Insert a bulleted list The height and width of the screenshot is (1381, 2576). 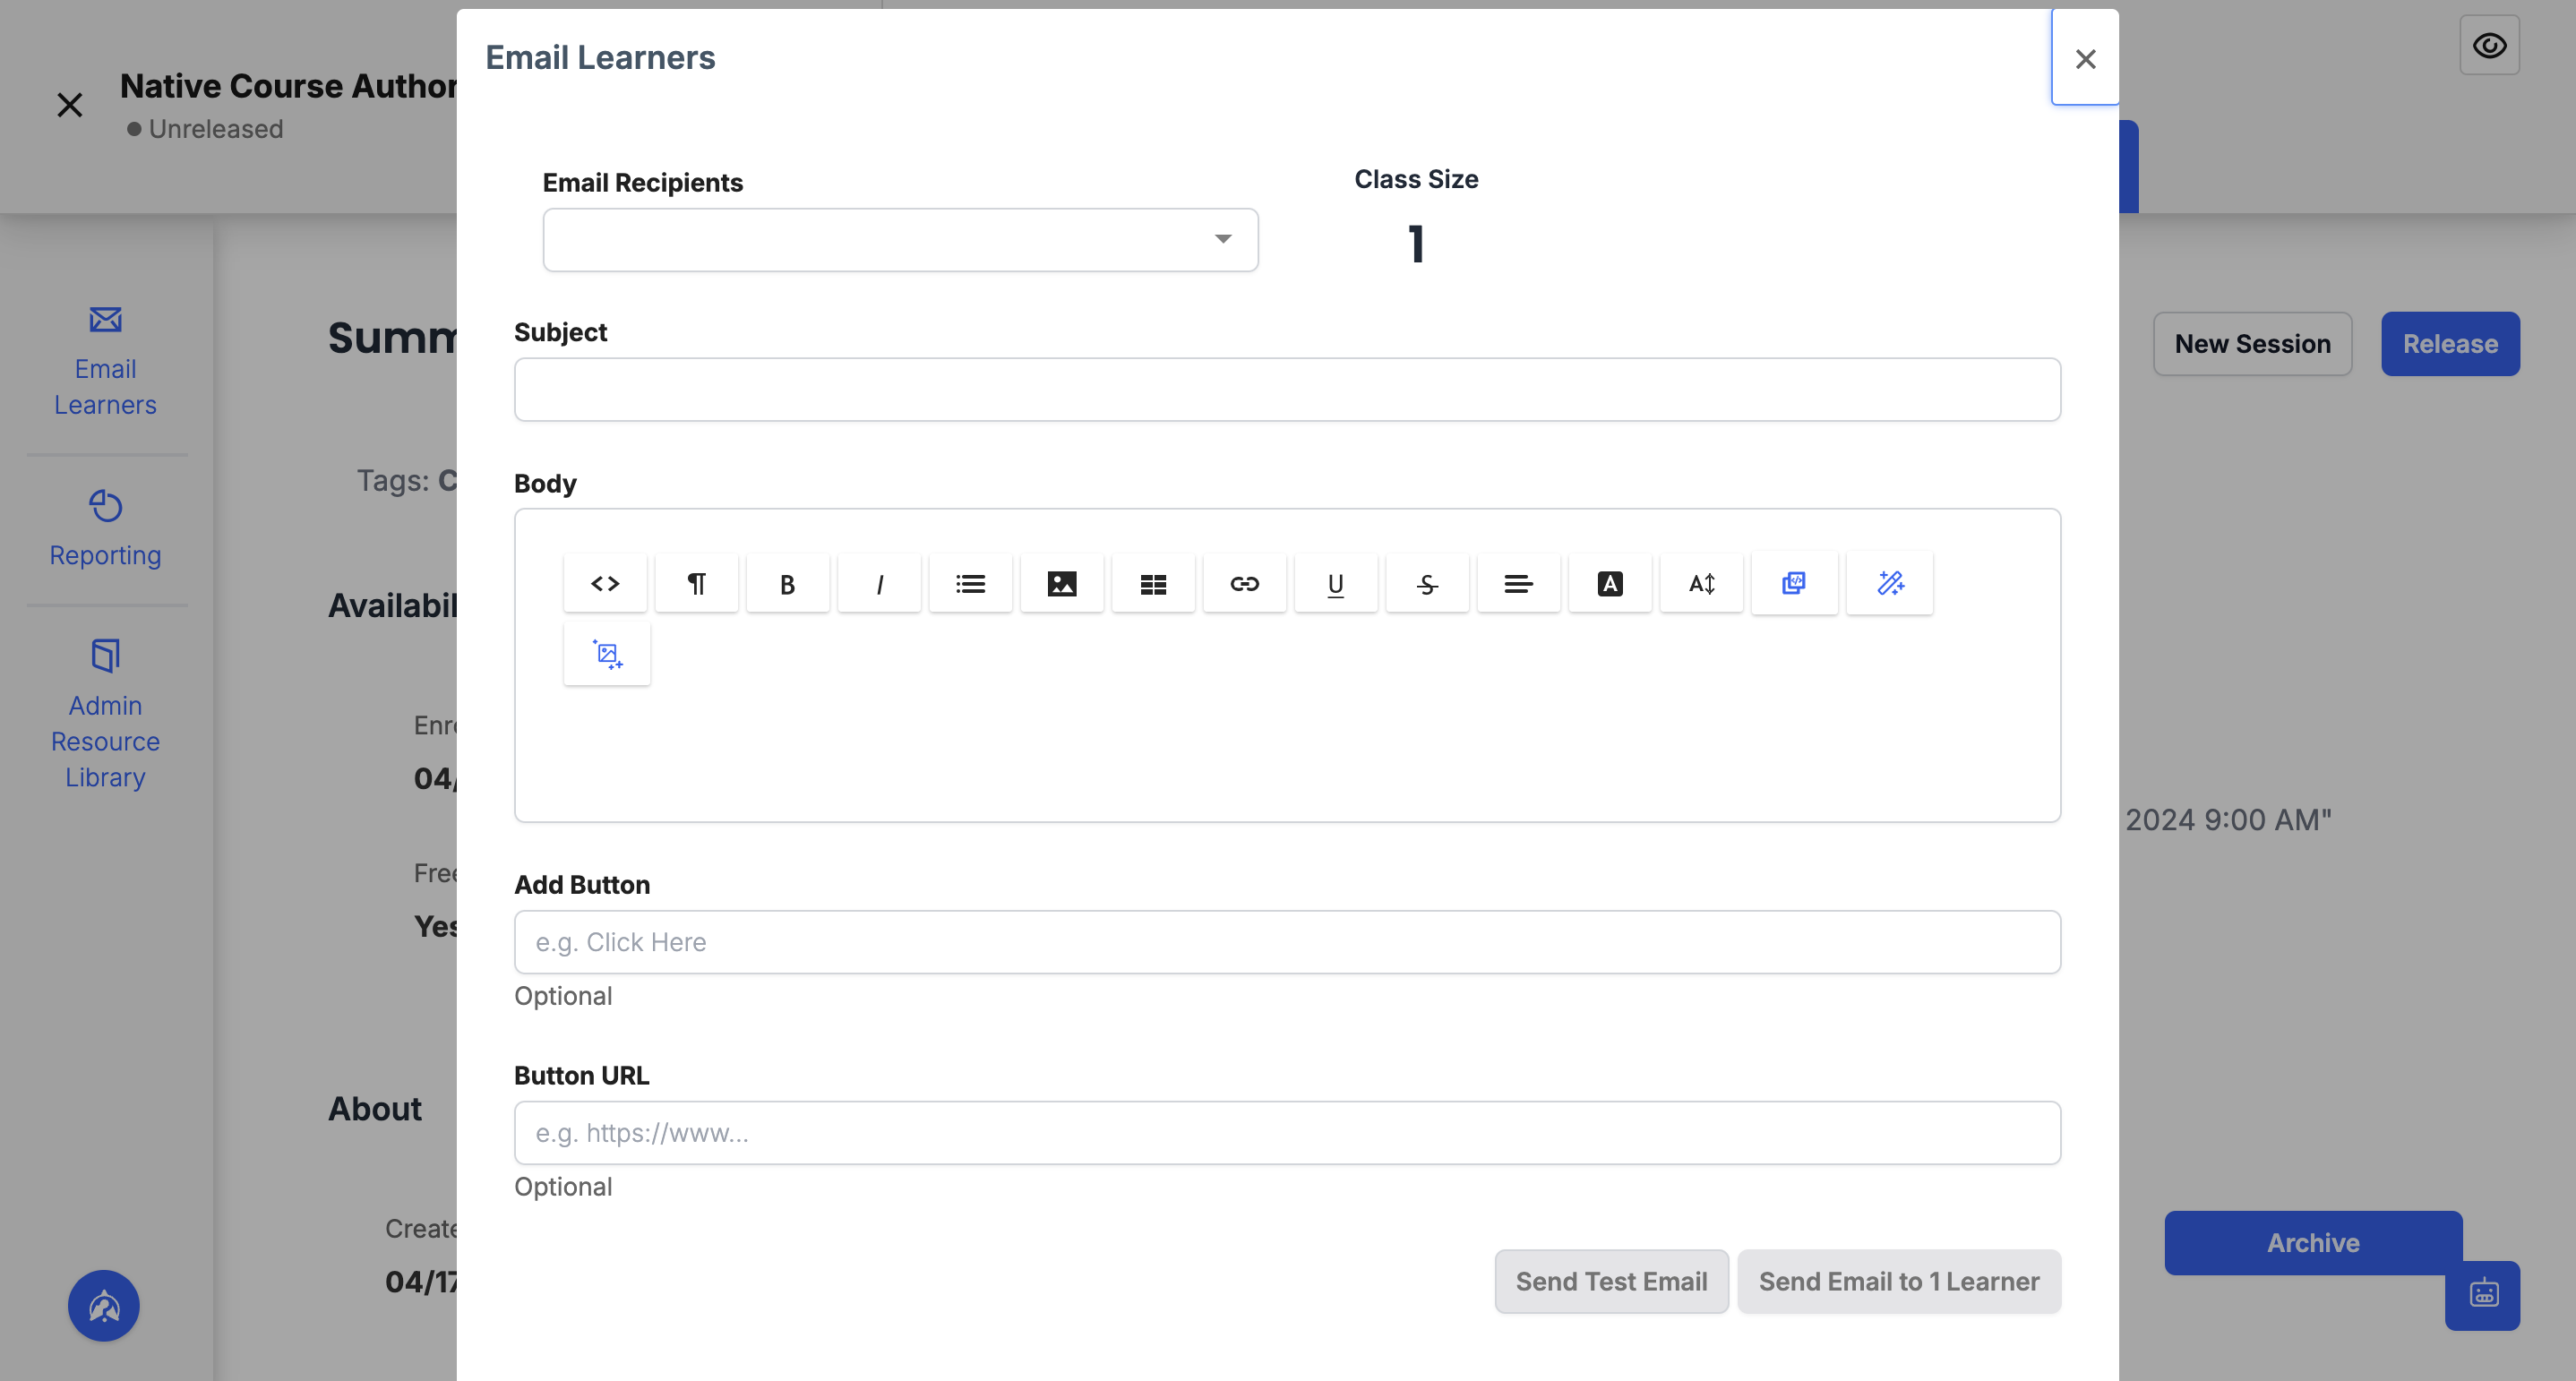tap(970, 583)
